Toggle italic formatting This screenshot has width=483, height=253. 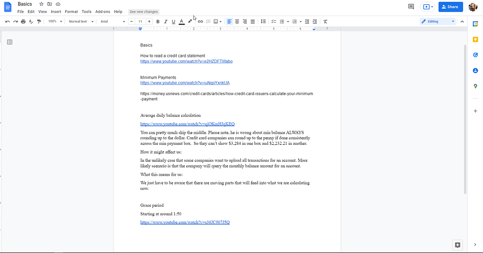coord(165,22)
